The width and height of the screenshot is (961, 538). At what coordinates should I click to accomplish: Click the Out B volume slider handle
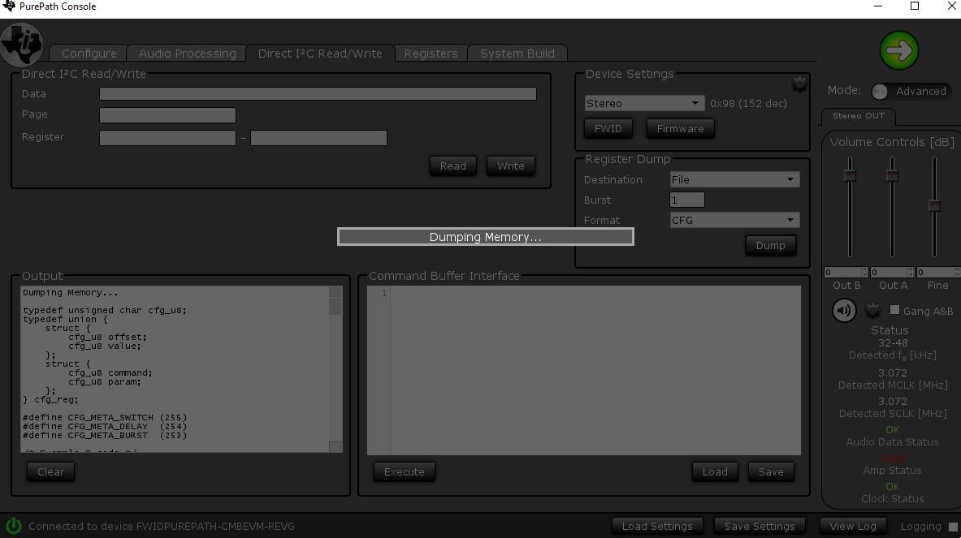[850, 175]
